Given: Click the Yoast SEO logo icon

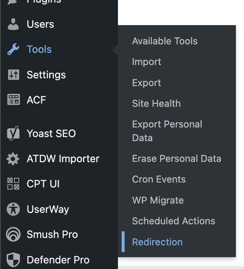Looking at the screenshot, I should pyautogui.click(x=13, y=134).
